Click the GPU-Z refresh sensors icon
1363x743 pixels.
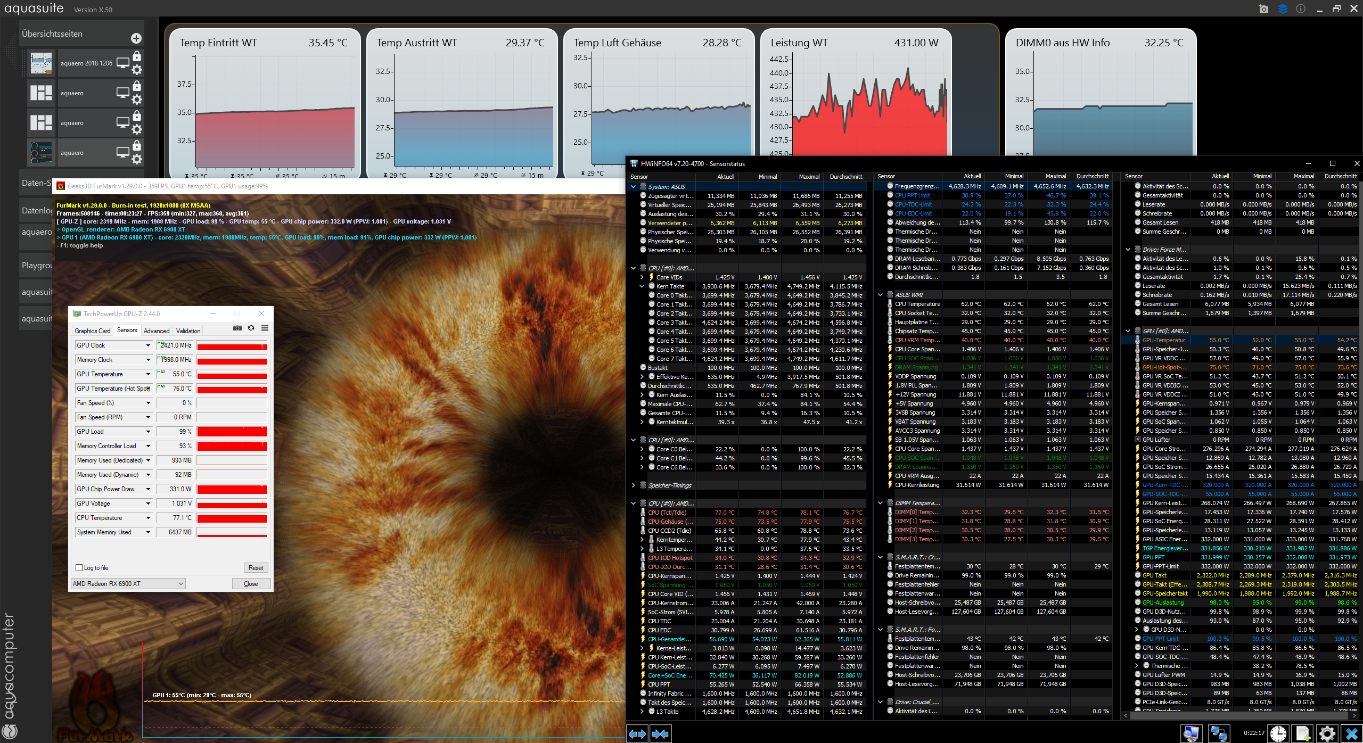(251, 328)
